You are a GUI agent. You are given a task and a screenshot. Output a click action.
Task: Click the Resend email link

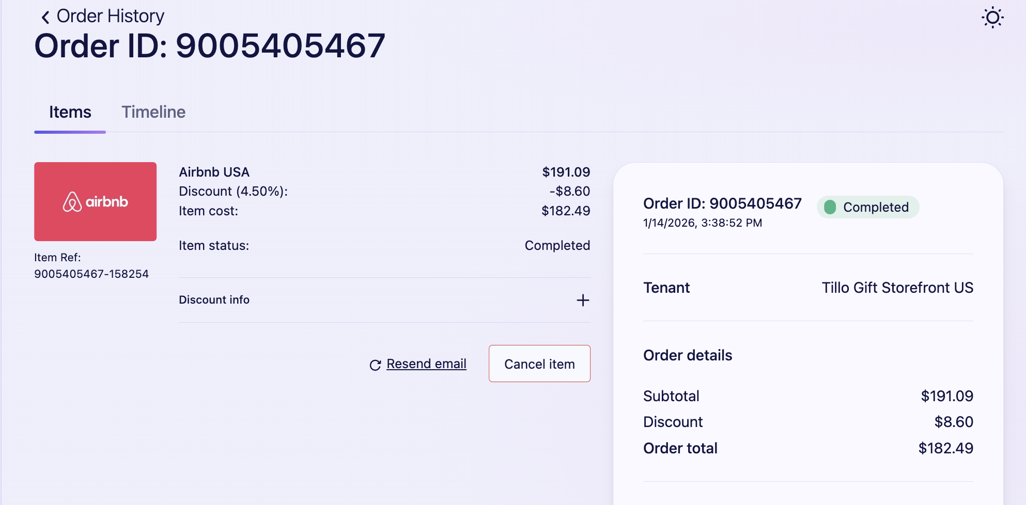[x=426, y=364]
